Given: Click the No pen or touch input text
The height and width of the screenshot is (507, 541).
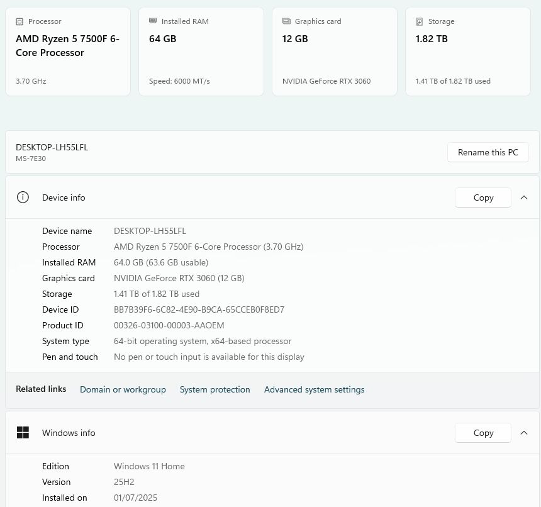Looking at the screenshot, I should pyautogui.click(x=209, y=357).
